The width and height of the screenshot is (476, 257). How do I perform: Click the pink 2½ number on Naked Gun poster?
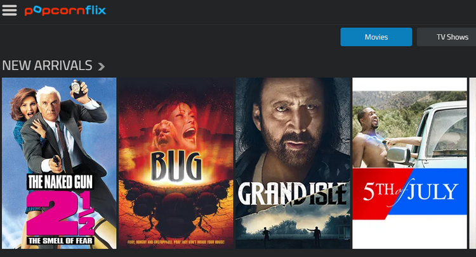point(60,213)
